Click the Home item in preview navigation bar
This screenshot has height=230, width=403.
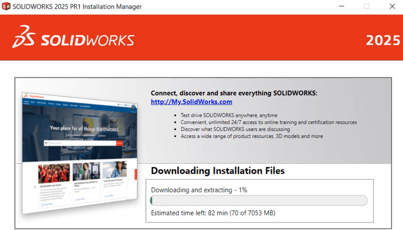coord(26,102)
